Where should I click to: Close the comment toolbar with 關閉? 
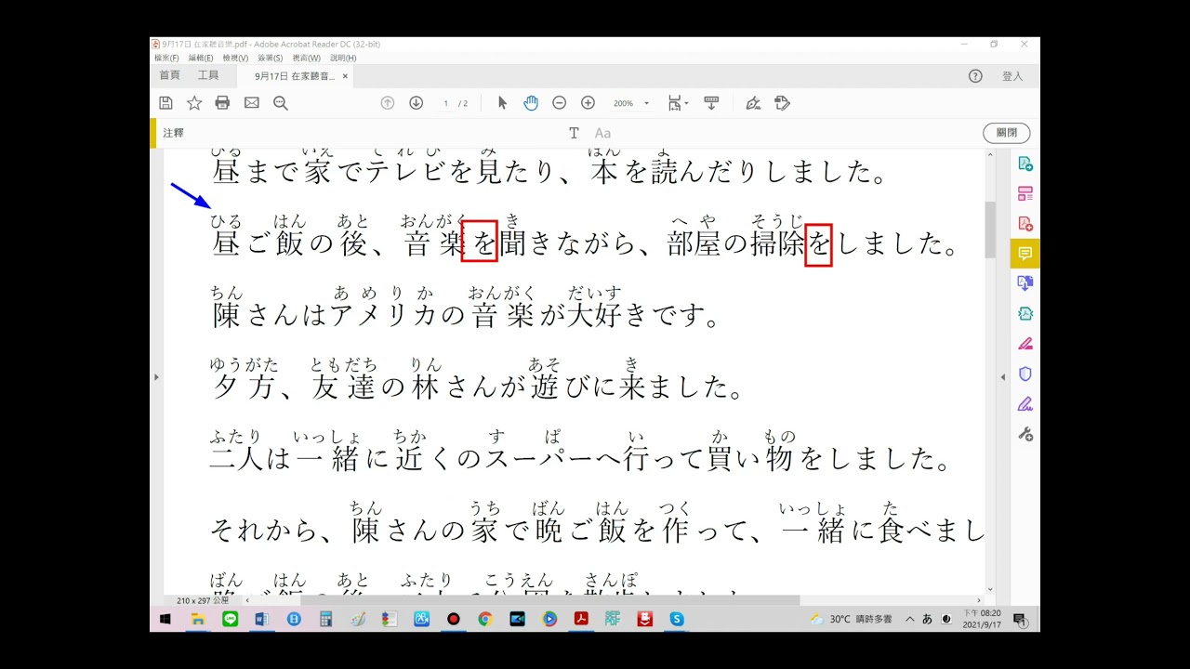pyautogui.click(x=1007, y=133)
